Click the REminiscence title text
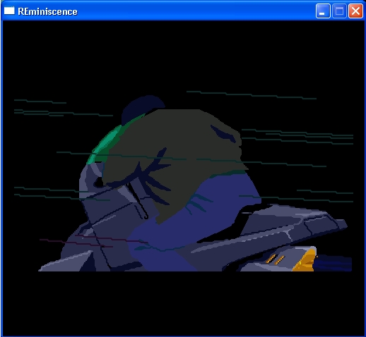The height and width of the screenshot is (337, 366). [x=47, y=11]
